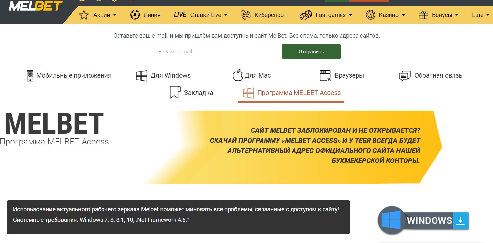Viewport: 493px width, 243px height.
Task: Click the gamepad Киберспорт icon
Action: tap(246, 15)
